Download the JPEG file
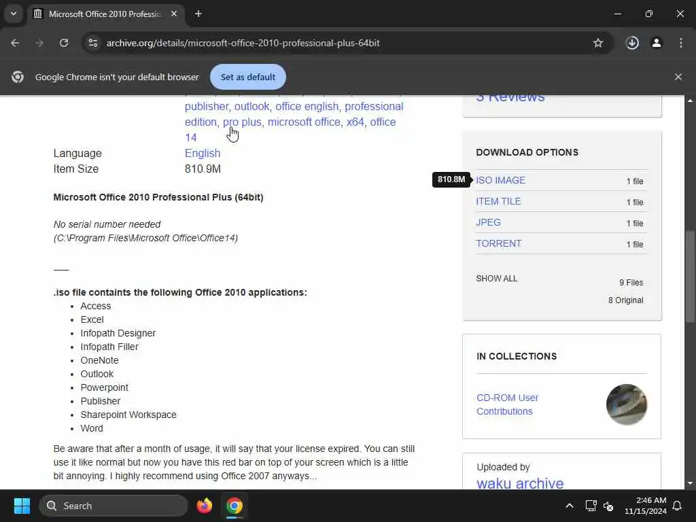Screen dimensions: 696x522 [x=488, y=222]
